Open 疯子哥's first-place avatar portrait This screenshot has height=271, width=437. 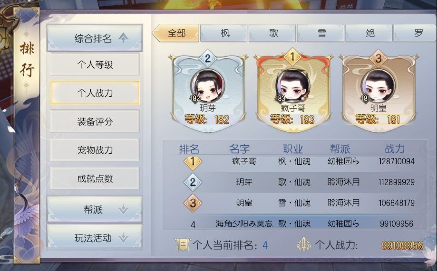coord(292,85)
